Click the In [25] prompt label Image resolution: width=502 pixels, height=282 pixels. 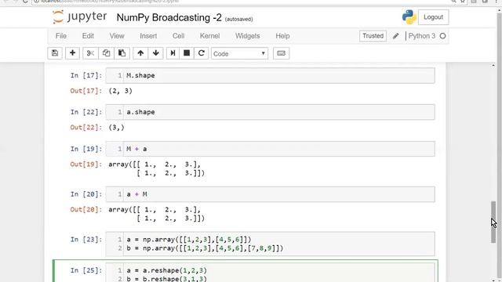86,270
